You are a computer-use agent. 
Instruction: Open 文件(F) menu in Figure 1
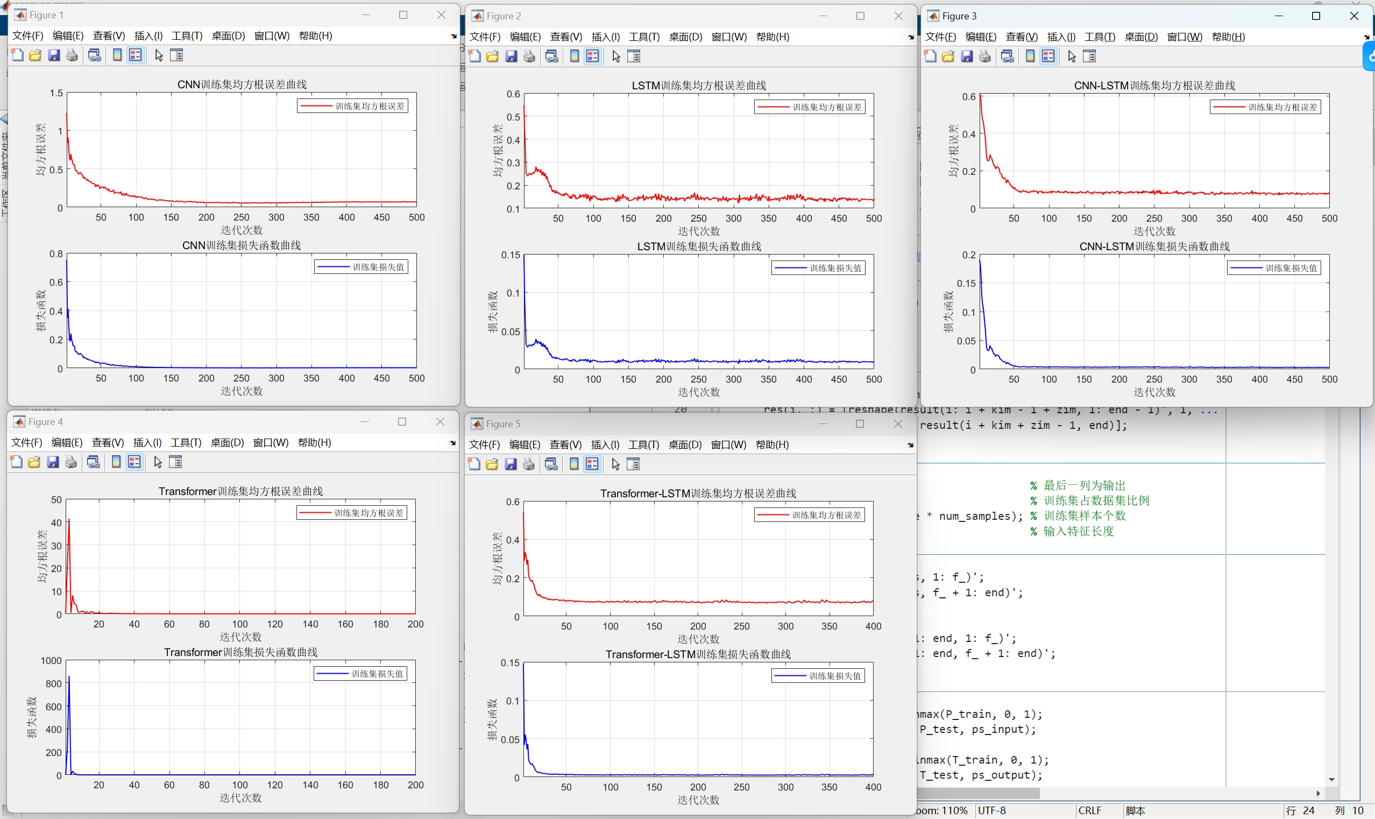[x=27, y=36]
